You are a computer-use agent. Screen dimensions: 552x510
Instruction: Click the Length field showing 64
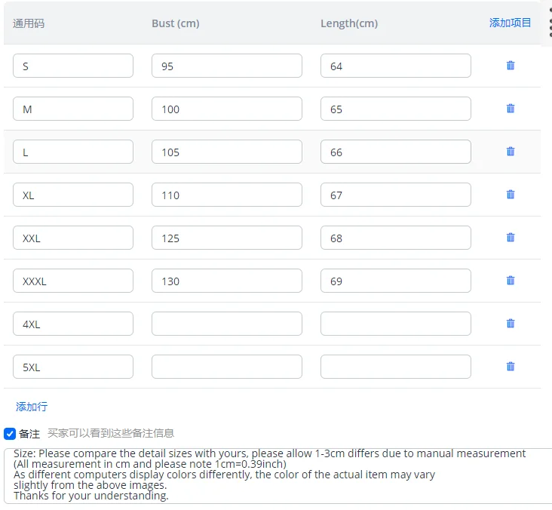pyautogui.click(x=395, y=66)
